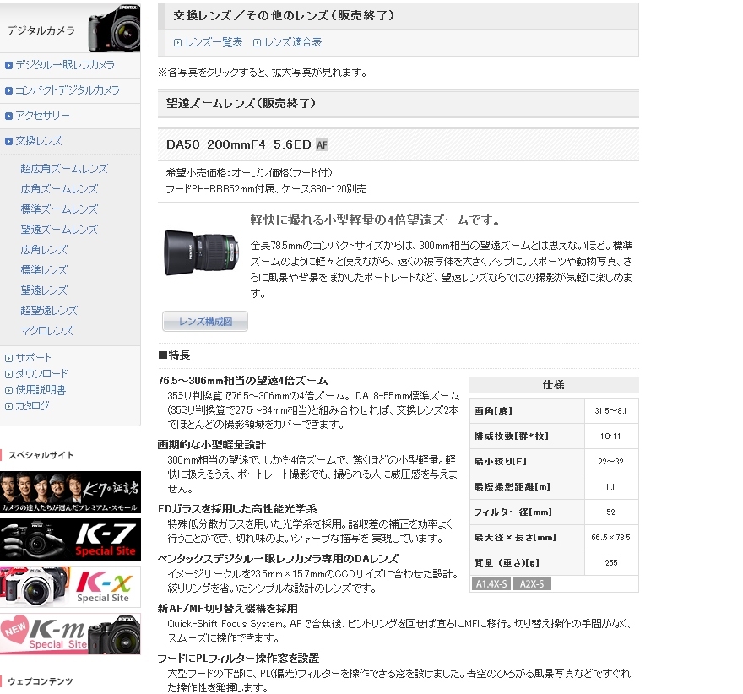Click the 構成枚数[群•枚] spec row label
The image size is (743, 694).
click(x=512, y=436)
